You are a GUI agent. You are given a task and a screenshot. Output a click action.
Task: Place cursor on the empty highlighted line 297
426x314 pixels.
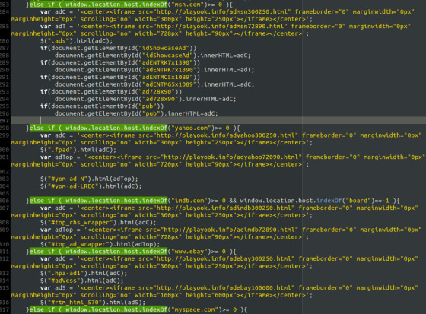pos(218,121)
